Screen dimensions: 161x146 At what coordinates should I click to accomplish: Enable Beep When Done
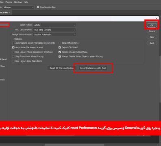pos(60,43)
